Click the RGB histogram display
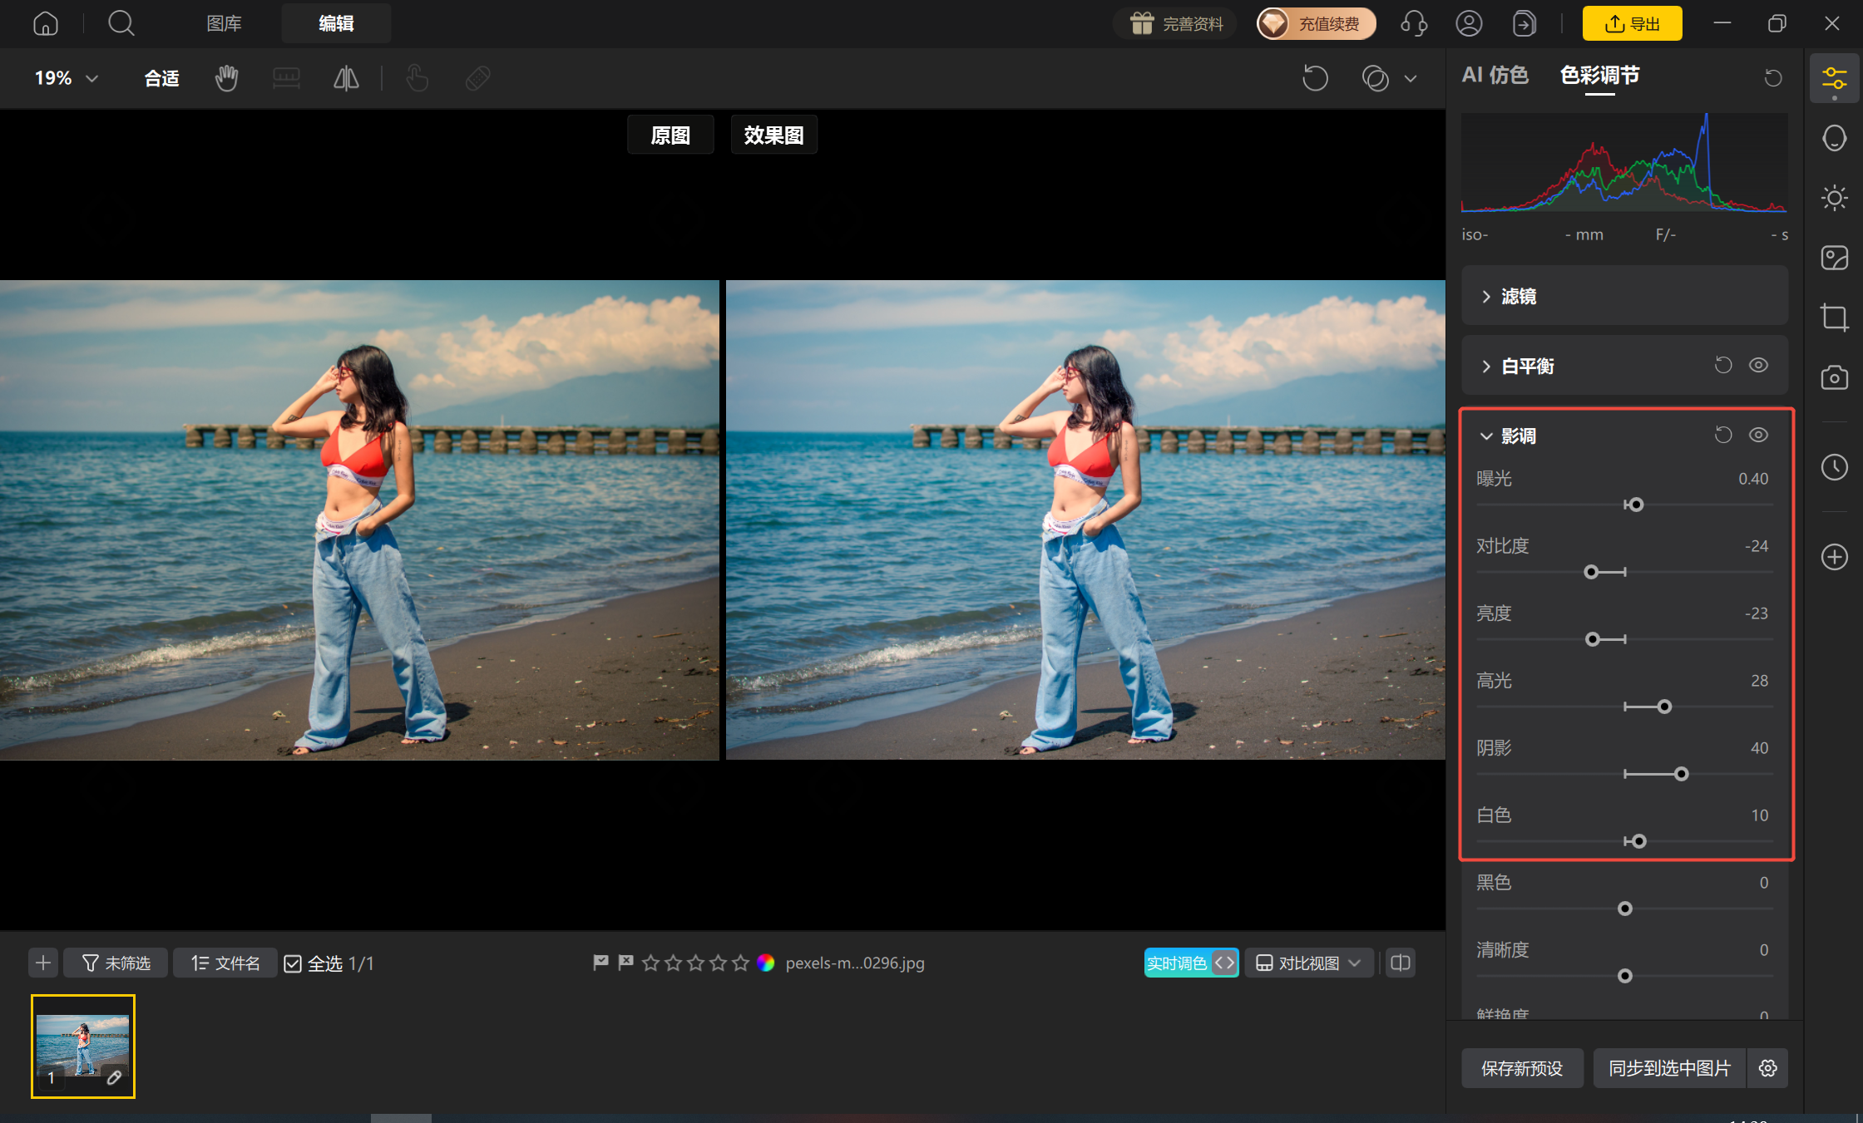1863x1123 pixels. click(1624, 163)
